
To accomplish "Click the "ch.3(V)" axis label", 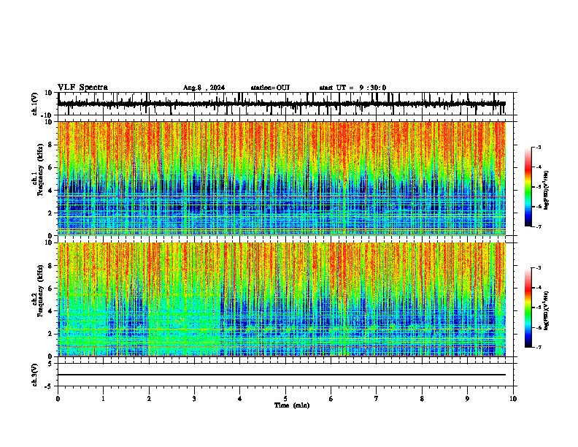I will point(35,375).
